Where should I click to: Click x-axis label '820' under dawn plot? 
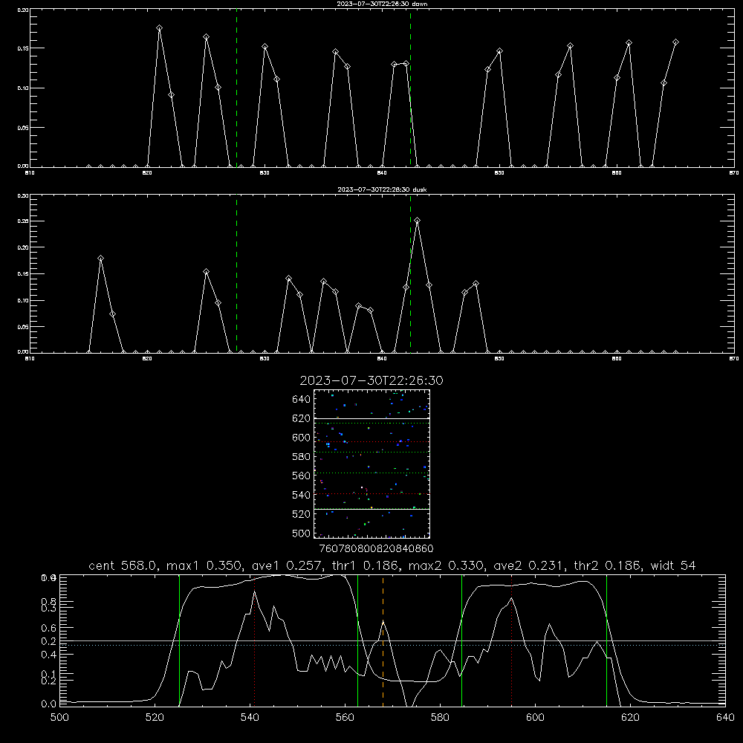147,173
